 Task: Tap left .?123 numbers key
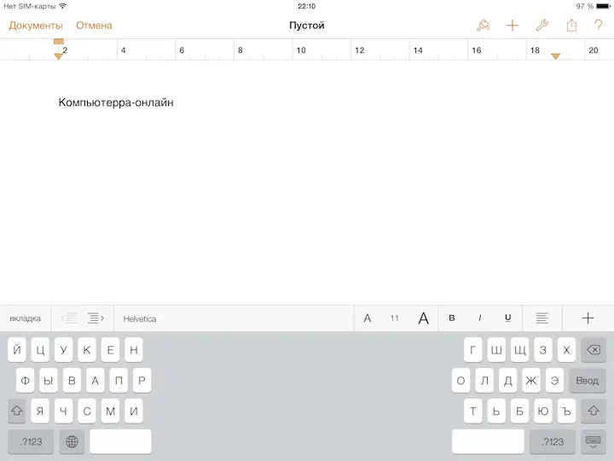(x=31, y=441)
